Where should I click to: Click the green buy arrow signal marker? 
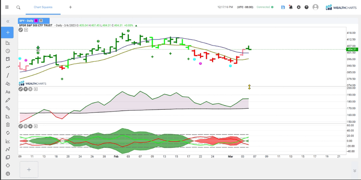(x=38, y=48)
